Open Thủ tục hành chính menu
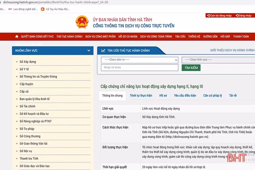The image size is (255, 170). 70,37
